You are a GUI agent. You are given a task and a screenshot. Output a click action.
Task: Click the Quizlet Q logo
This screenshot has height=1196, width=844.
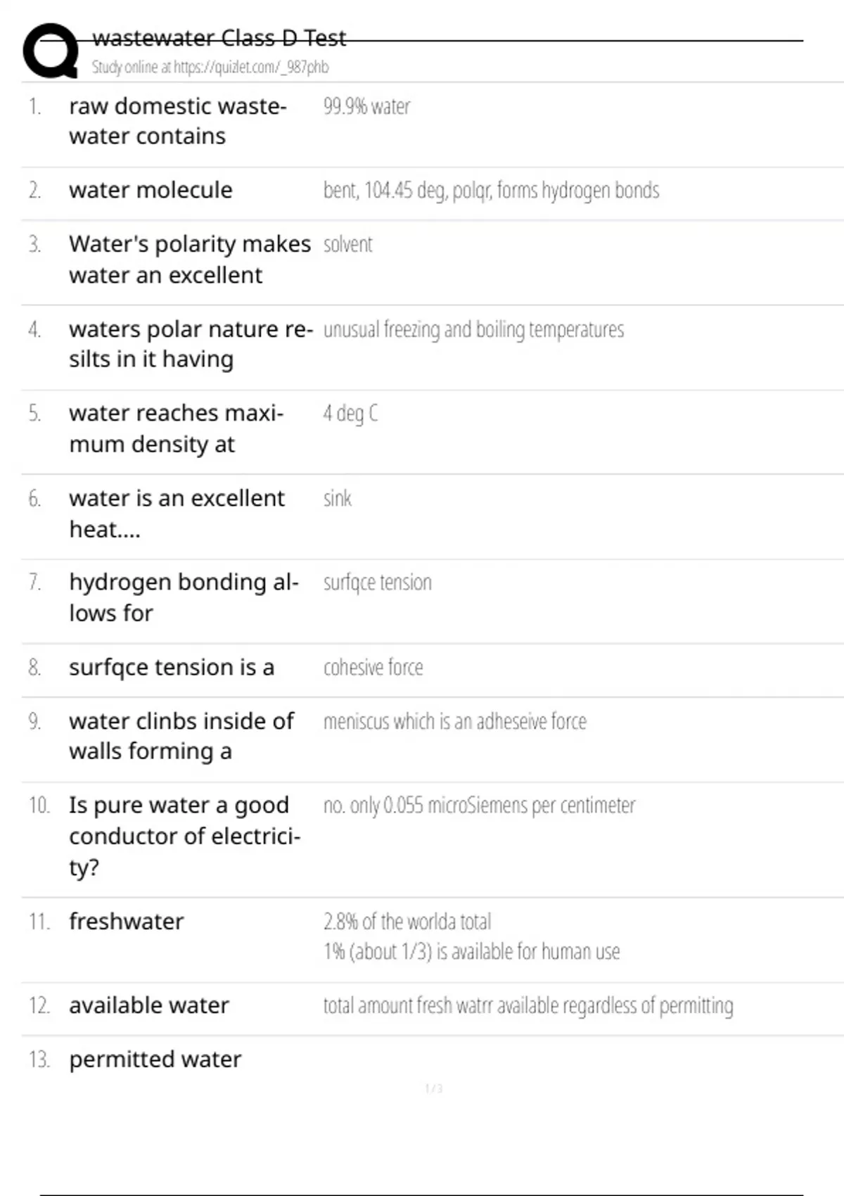click(51, 51)
